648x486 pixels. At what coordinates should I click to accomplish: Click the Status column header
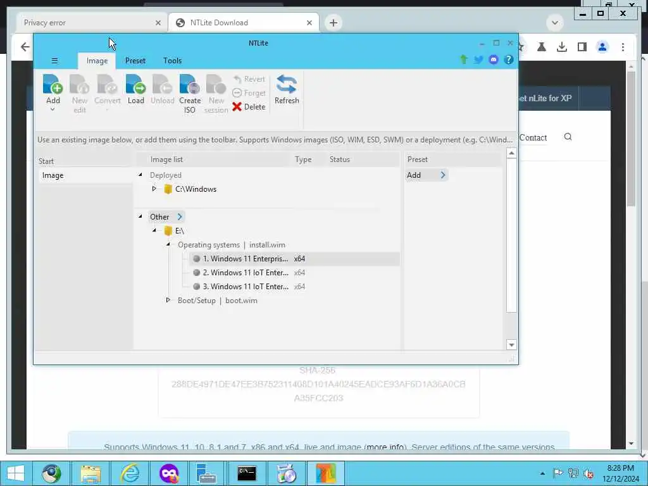(x=340, y=159)
